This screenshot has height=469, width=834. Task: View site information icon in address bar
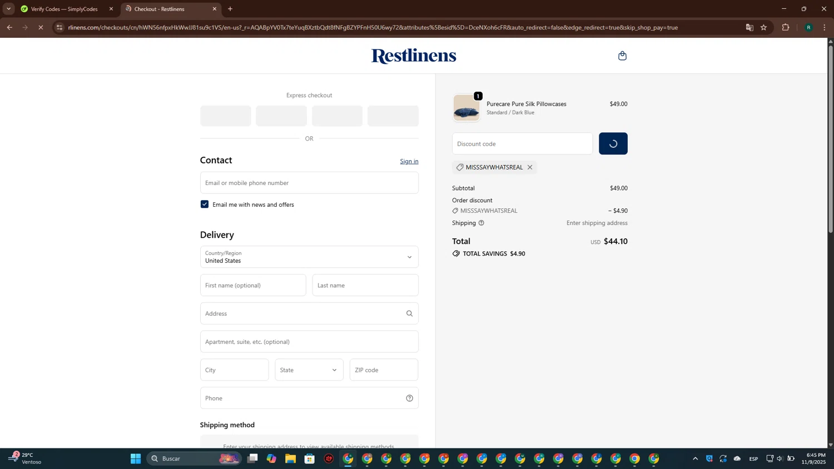point(59,27)
